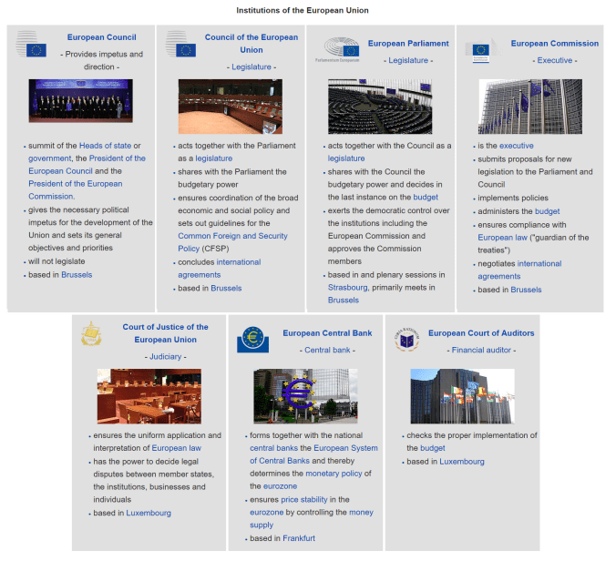Open the Berlaymont building photo
The width and height of the screenshot is (616, 561).
[529, 106]
